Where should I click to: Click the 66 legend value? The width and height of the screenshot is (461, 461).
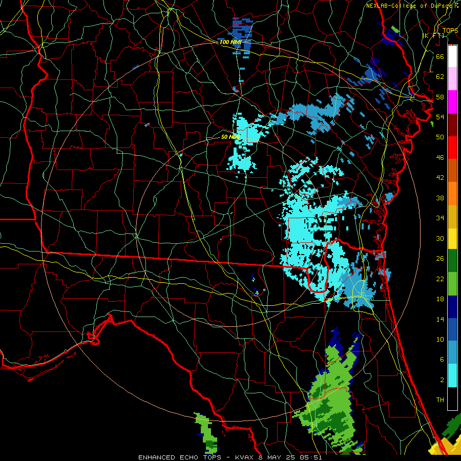(x=440, y=56)
